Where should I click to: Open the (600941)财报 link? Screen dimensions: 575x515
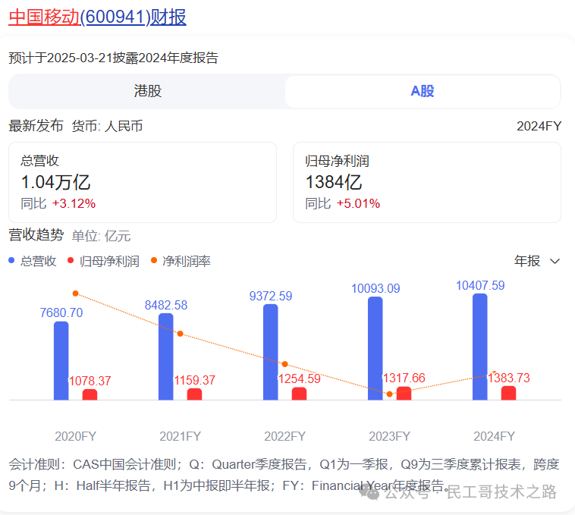tap(134, 17)
